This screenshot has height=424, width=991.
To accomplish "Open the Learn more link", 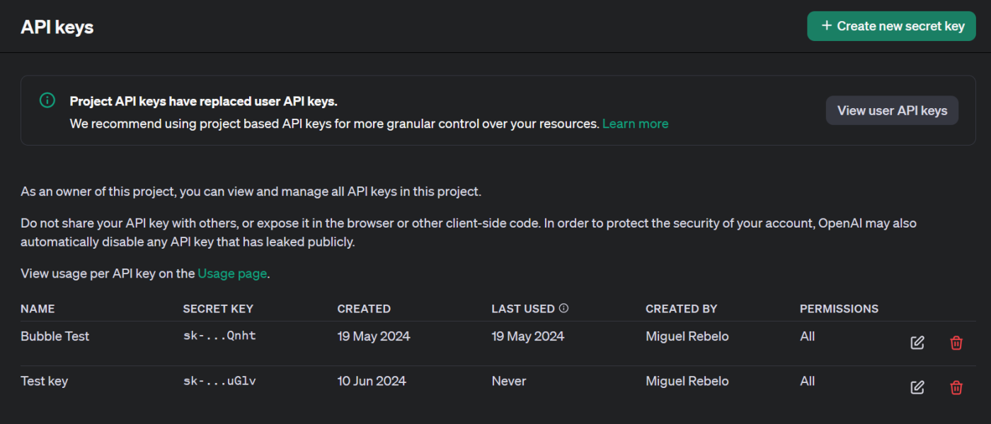I will [x=635, y=124].
